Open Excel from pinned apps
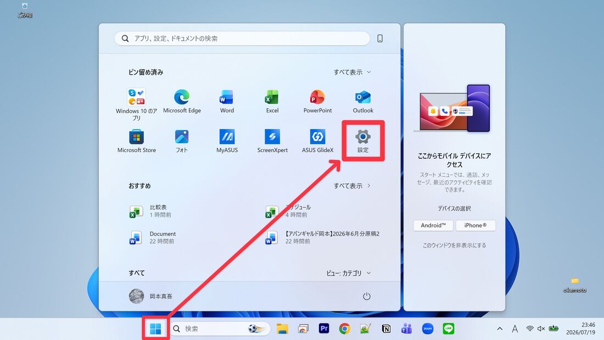604x340 pixels. click(272, 101)
